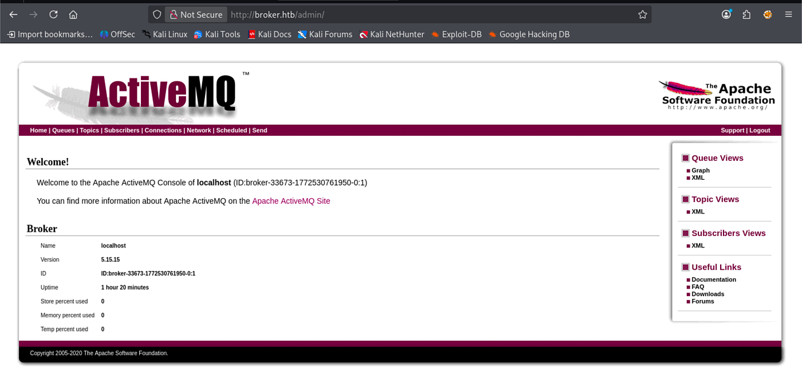This screenshot has width=802, height=374.
Task: Reload the page with the refresh icon
Action: (x=53, y=14)
